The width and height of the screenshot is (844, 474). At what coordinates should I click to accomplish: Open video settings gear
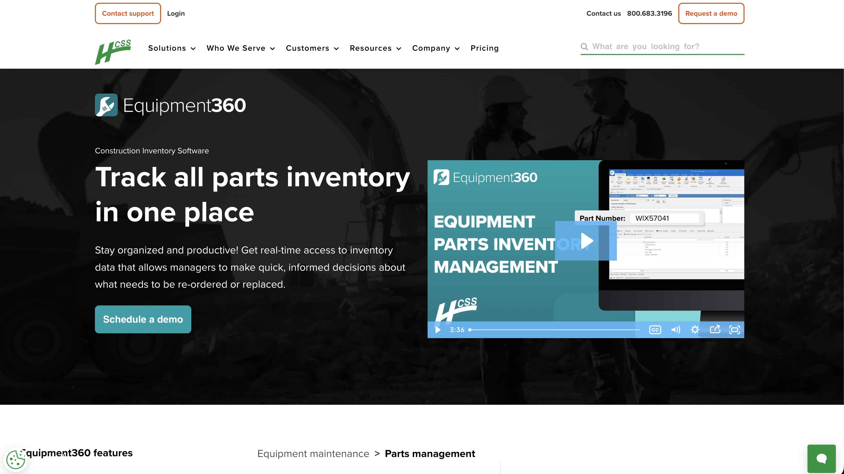tap(695, 330)
